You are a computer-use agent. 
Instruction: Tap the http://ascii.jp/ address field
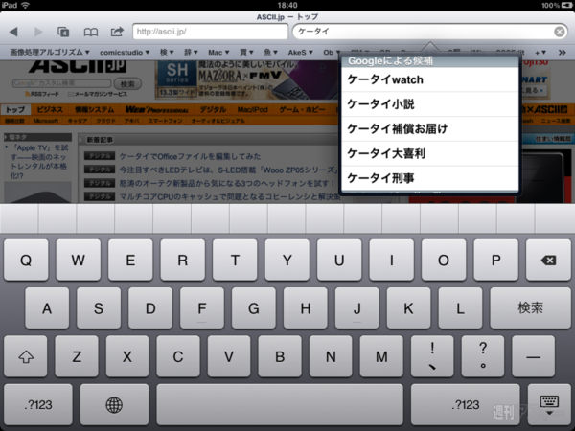(210, 32)
